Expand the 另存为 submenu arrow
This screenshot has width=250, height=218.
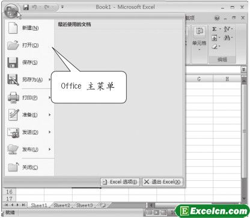[49, 79]
